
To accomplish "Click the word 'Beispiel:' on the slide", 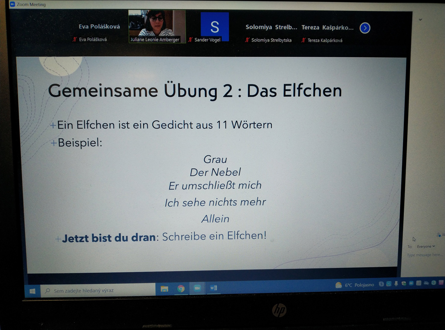I will (80, 142).
